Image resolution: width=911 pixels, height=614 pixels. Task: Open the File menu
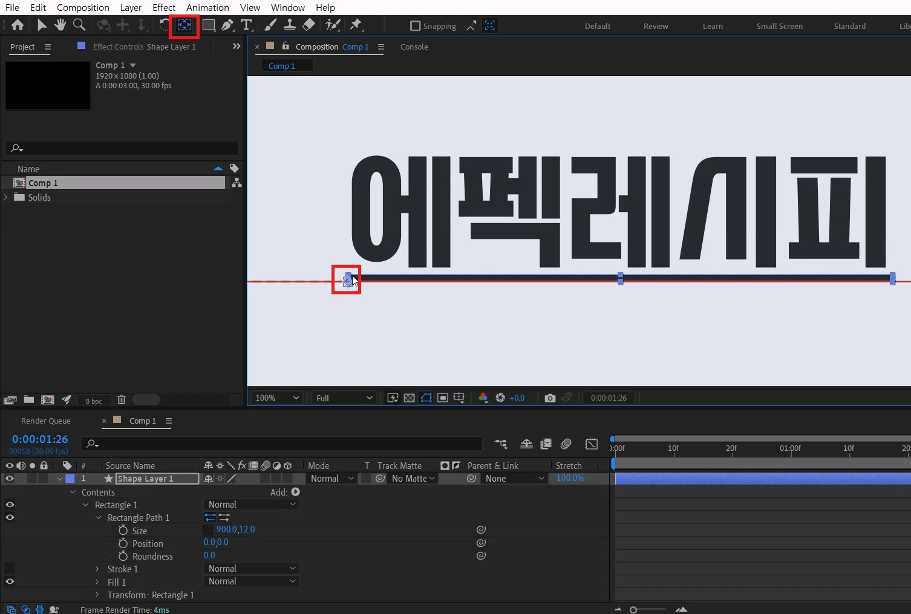tap(12, 7)
